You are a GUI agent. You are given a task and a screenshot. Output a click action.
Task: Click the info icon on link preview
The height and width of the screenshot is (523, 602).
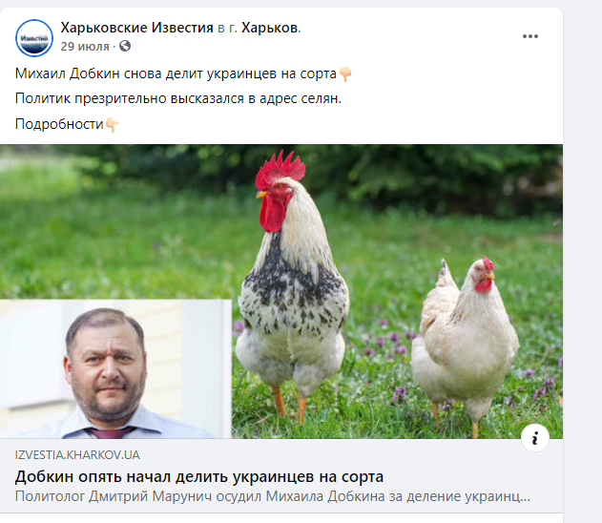click(x=535, y=438)
